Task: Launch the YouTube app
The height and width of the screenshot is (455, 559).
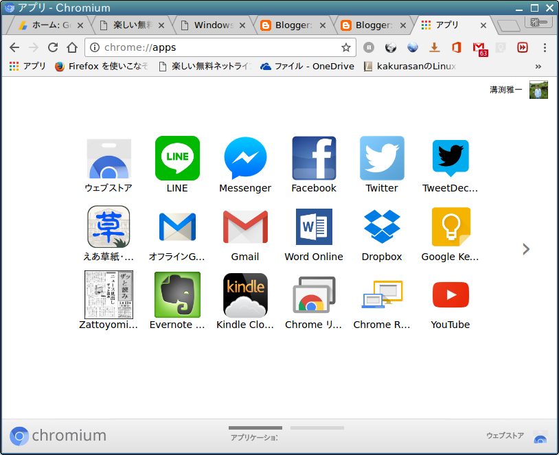Action: pyautogui.click(x=450, y=294)
